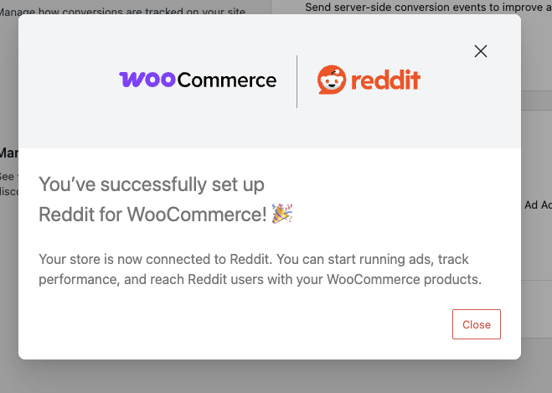Click the "You've successfully set up" heading line
552x393 pixels.
point(152,184)
